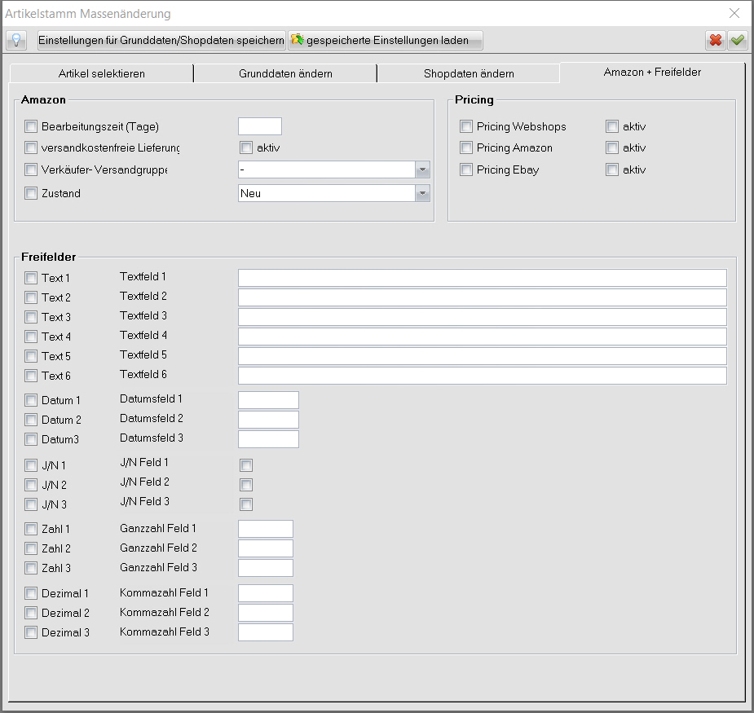Click the Kommazahl Feld 1 input

(x=266, y=593)
